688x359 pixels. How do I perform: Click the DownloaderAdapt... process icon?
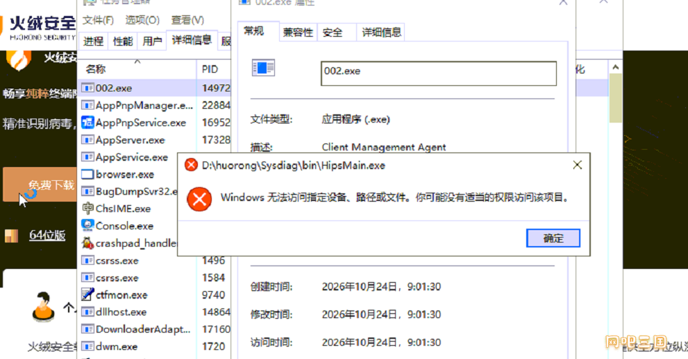[x=87, y=329]
